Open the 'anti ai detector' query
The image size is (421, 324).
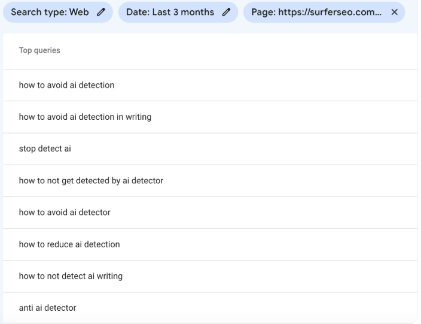click(47, 308)
